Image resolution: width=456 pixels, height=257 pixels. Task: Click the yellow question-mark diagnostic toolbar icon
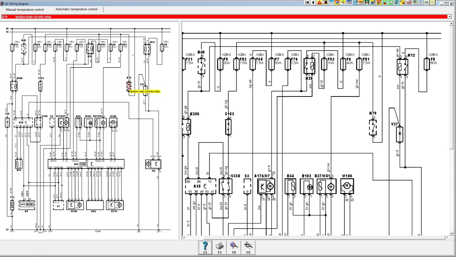click(x=402, y=2)
